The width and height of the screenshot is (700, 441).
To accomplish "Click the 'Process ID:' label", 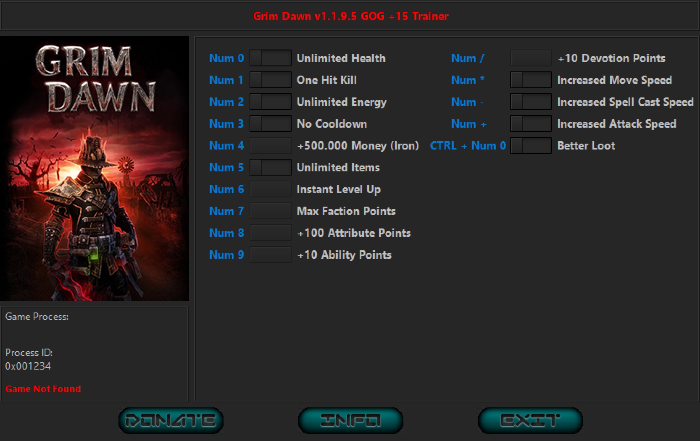I will tap(29, 353).
